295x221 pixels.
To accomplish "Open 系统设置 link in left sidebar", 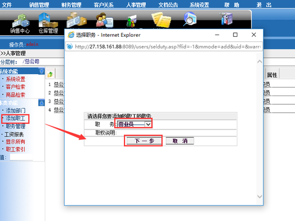I will 16,79.
